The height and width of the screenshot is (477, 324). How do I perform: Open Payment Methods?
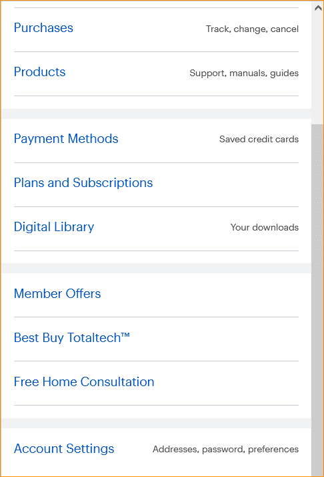66,139
